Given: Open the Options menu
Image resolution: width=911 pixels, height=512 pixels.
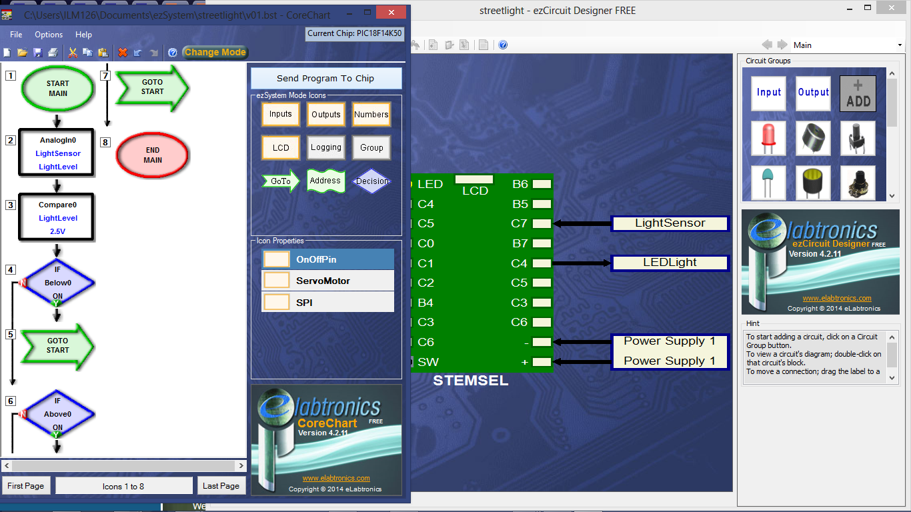Looking at the screenshot, I should (49, 35).
